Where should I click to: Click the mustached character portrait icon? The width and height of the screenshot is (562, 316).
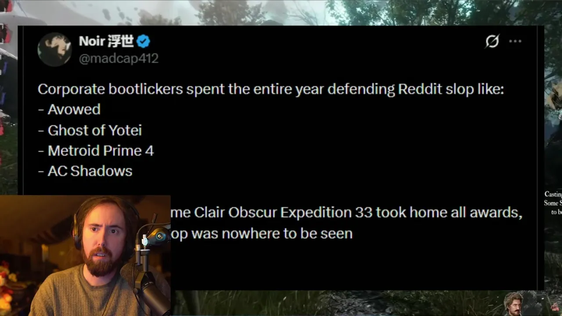click(x=512, y=303)
